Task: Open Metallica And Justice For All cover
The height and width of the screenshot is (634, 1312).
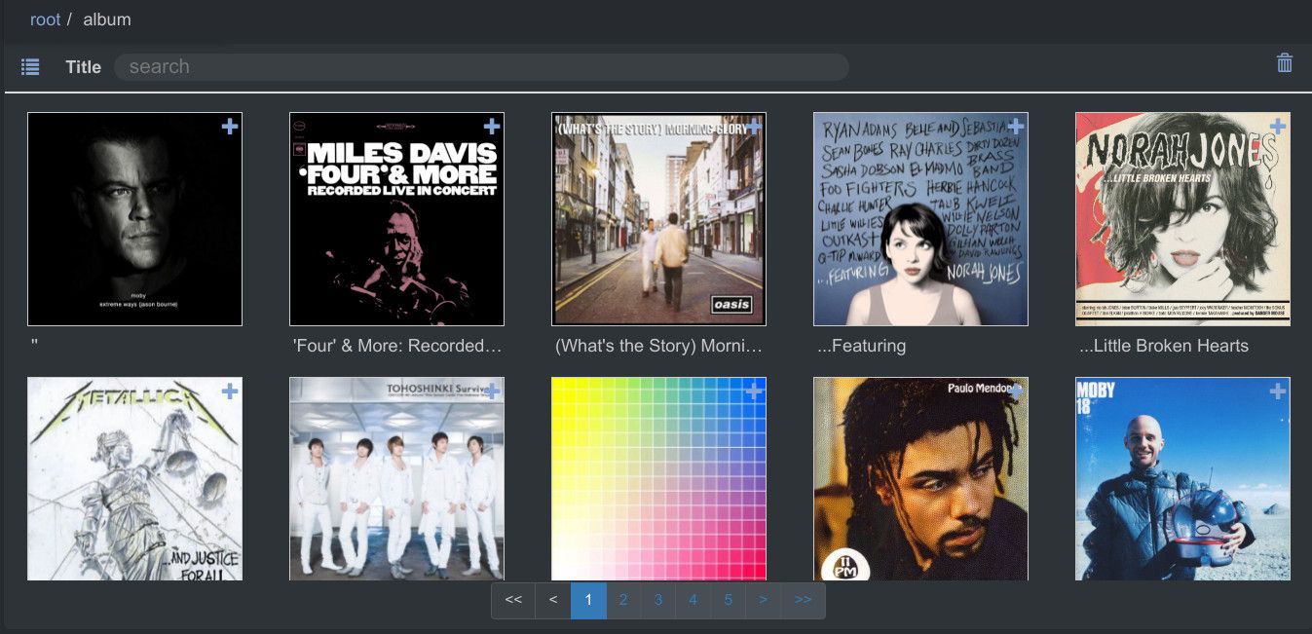Action: [134, 478]
